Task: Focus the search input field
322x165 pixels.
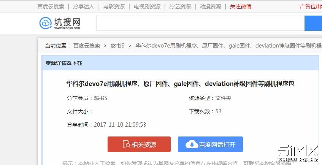Action: point(200,23)
